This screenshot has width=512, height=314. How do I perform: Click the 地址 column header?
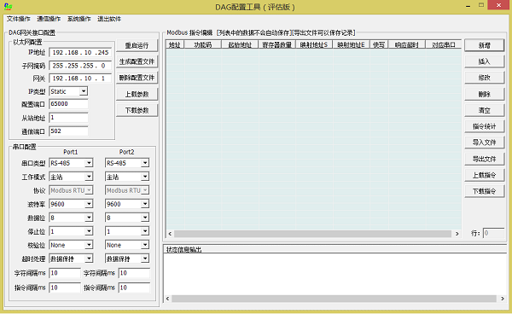(175, 44)
